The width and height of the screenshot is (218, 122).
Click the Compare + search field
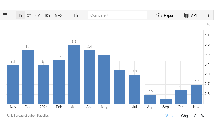coord(117,15)
